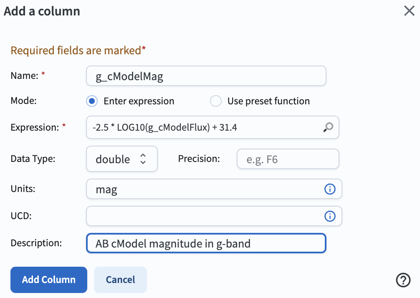Focus the Precision field with e.g. F6 placeholder
The height and width of the screenshot is (298, 420).
[x=288, y=159]
